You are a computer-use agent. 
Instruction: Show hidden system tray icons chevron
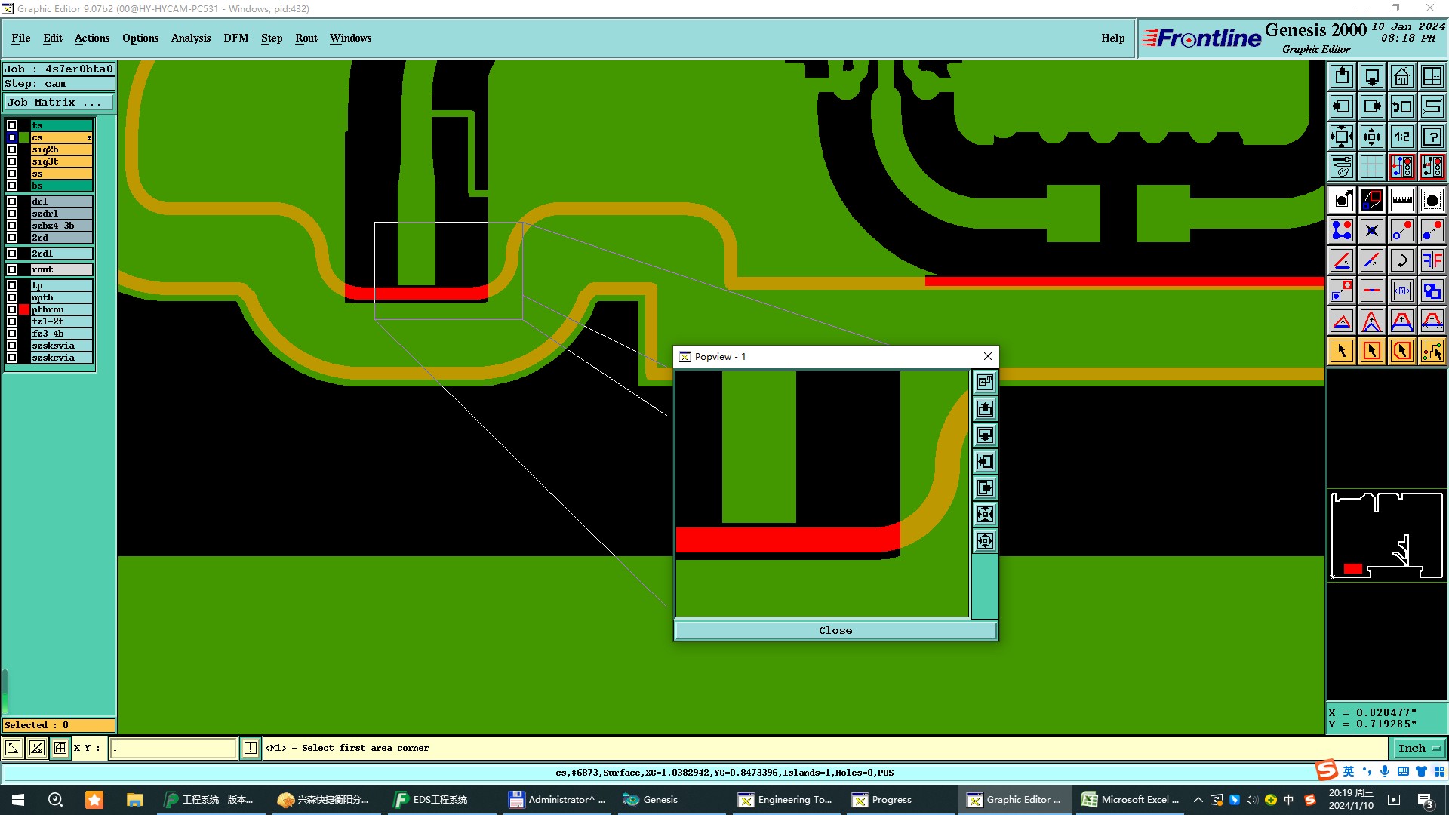[x=1198, y=800]
